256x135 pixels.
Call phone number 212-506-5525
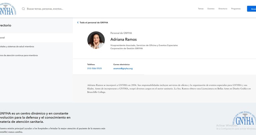pyautogui.click(x=94, y=69)
